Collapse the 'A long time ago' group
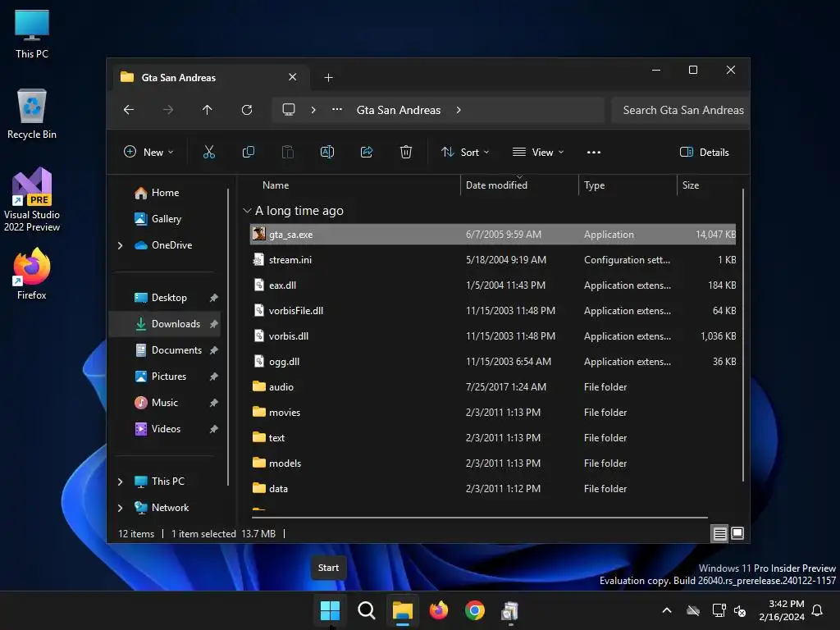This screenshot has height=630, width=840. (x=247, y=211)
